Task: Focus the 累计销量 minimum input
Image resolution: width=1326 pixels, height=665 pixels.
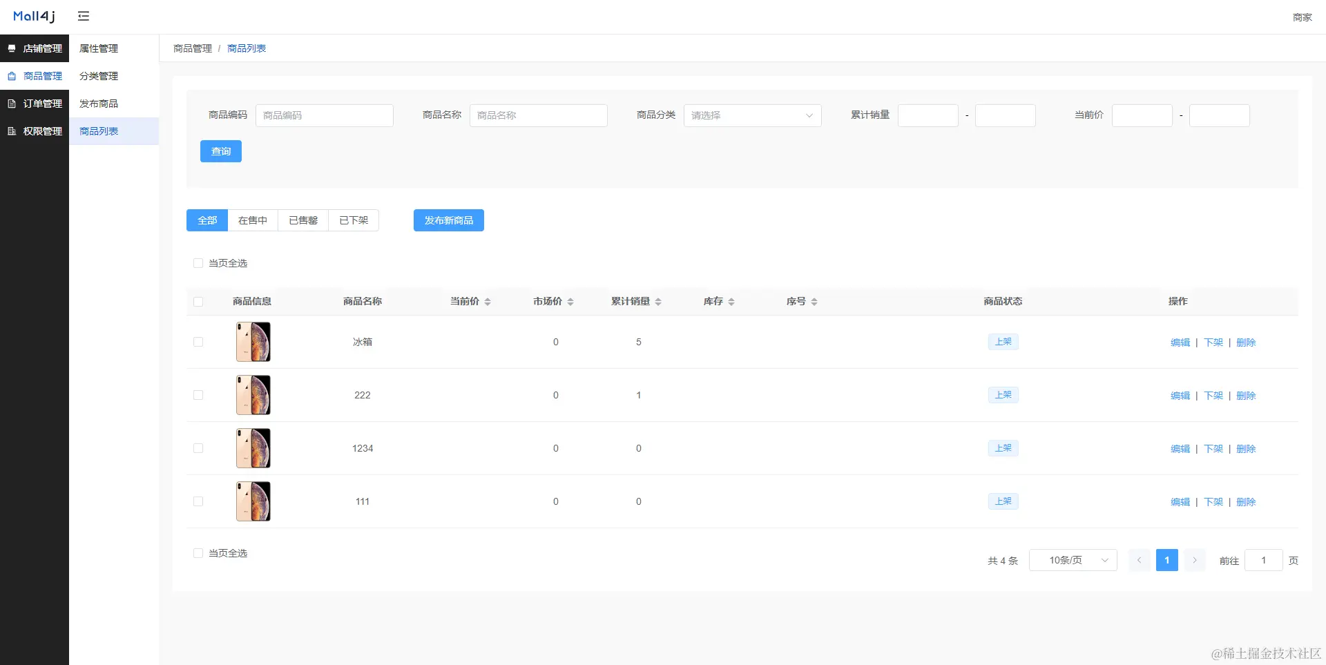Action: tap(928, 115)
